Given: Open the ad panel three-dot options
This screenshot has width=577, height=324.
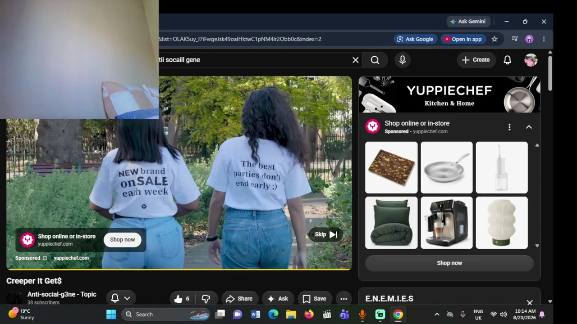Looking at the screenshot, I should pyautogui.click(x=509, y=127).
